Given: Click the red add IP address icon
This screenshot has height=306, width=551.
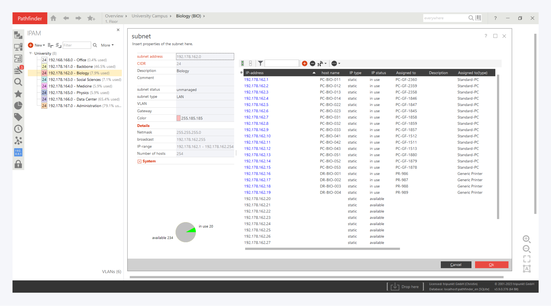Looking at the screenshot, I should [304, 64].
